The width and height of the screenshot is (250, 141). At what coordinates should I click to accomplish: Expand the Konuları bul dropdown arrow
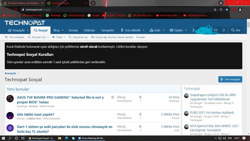(x=48, y=37)
